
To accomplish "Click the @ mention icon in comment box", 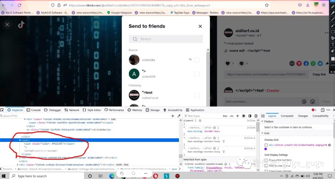I will (304, 102).
